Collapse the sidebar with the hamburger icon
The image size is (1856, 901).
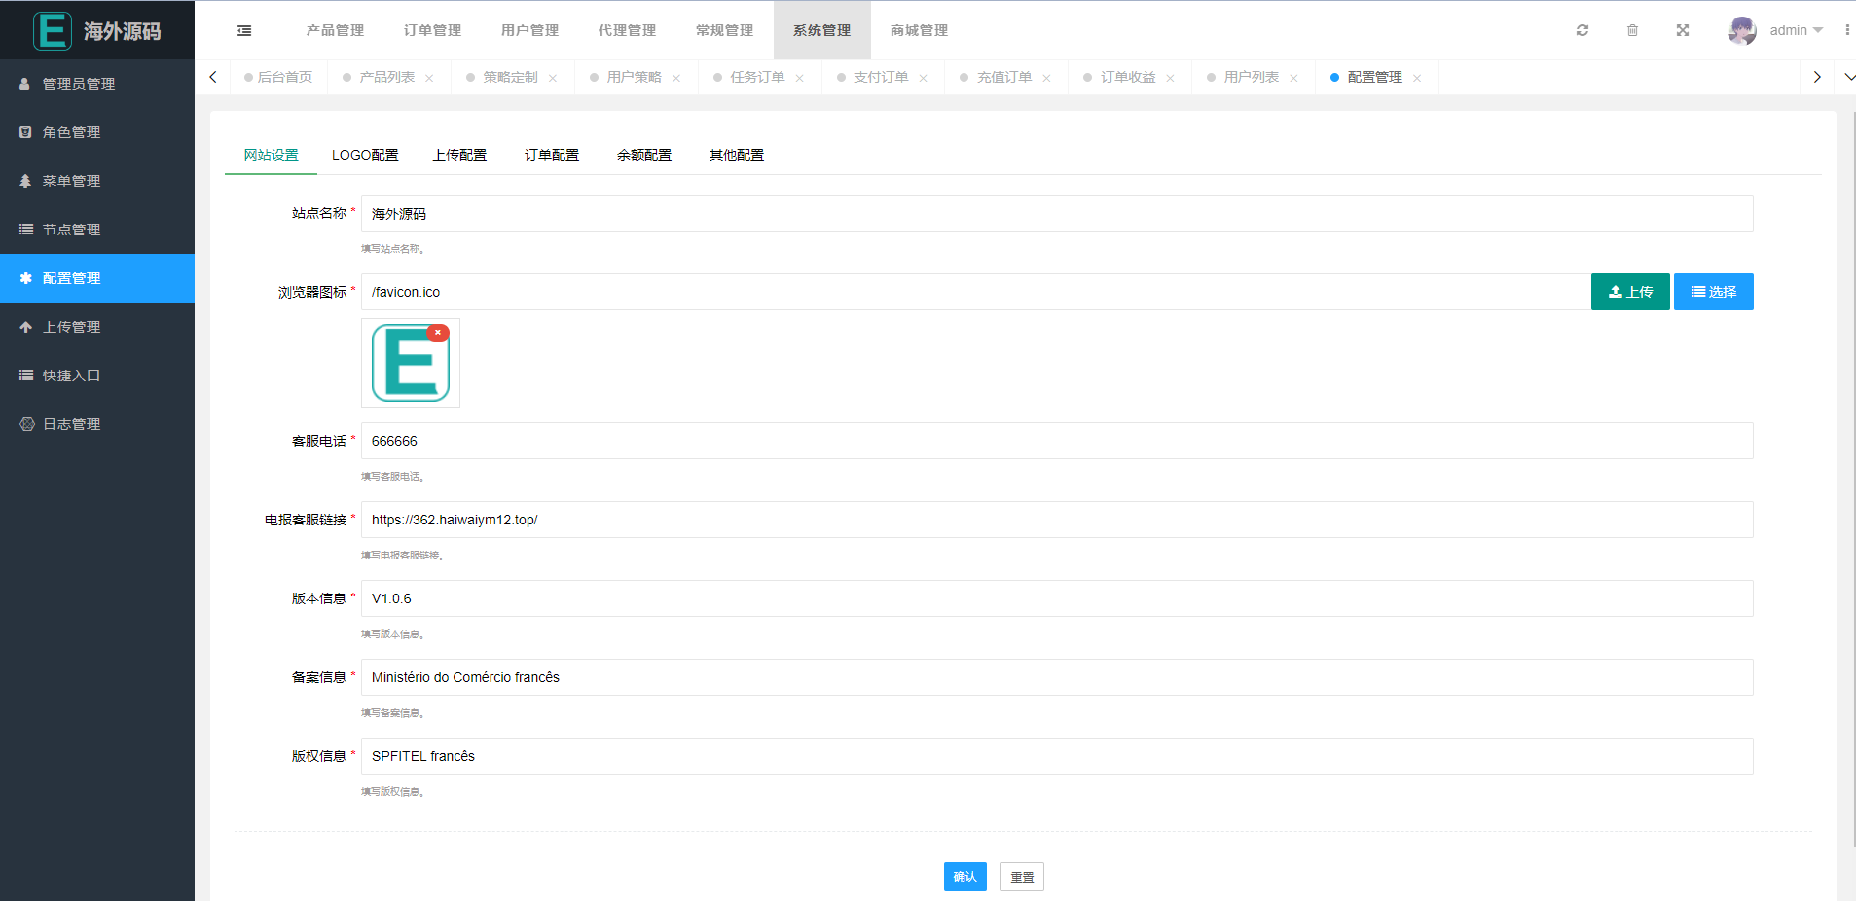pyautogui.click(x=243, y=30)
